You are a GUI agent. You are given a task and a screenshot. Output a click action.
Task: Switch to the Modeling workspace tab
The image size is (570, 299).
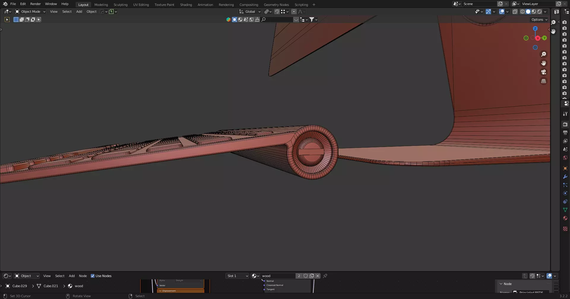point(101,5)
